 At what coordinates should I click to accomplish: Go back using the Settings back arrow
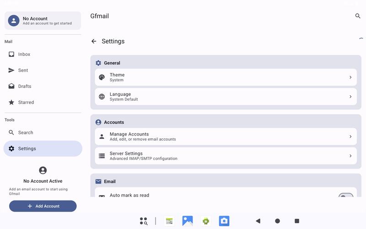pyautogui.click(x=94, y=41)
